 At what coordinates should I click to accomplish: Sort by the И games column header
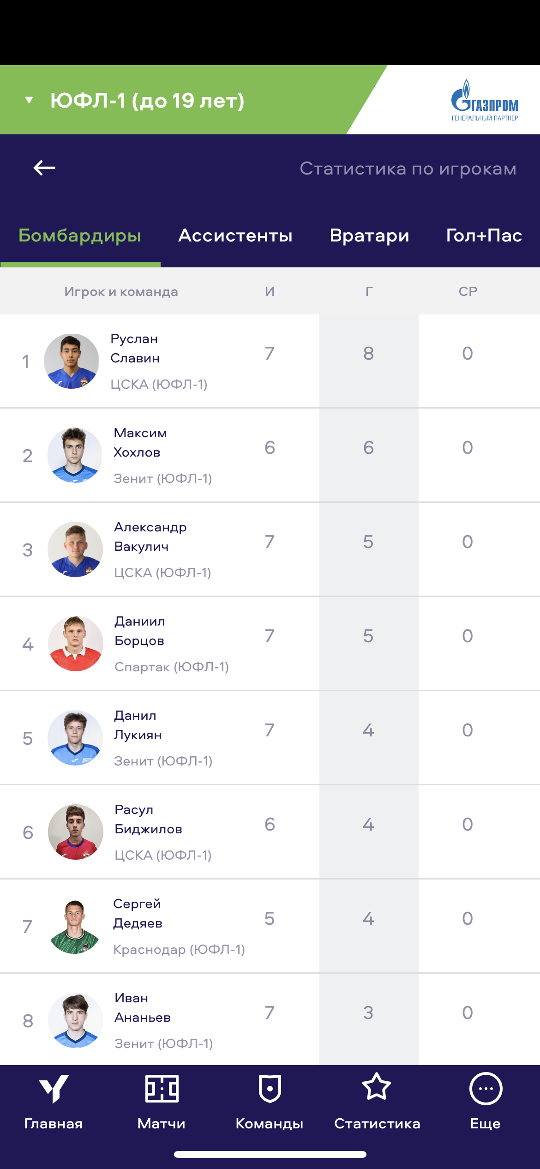pos(270,291)
